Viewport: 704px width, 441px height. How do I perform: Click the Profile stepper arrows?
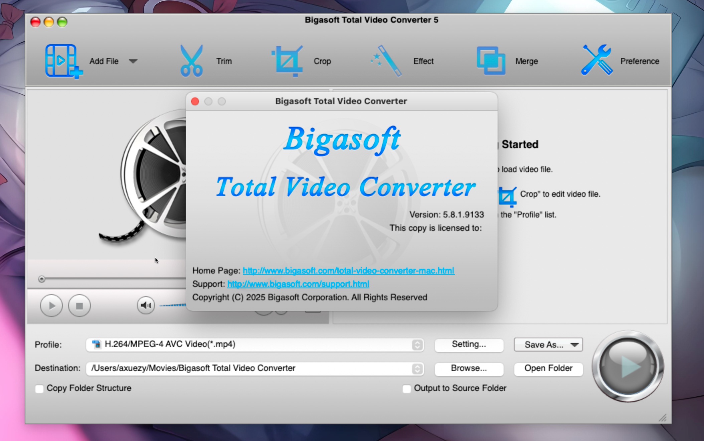pos(417,345)
